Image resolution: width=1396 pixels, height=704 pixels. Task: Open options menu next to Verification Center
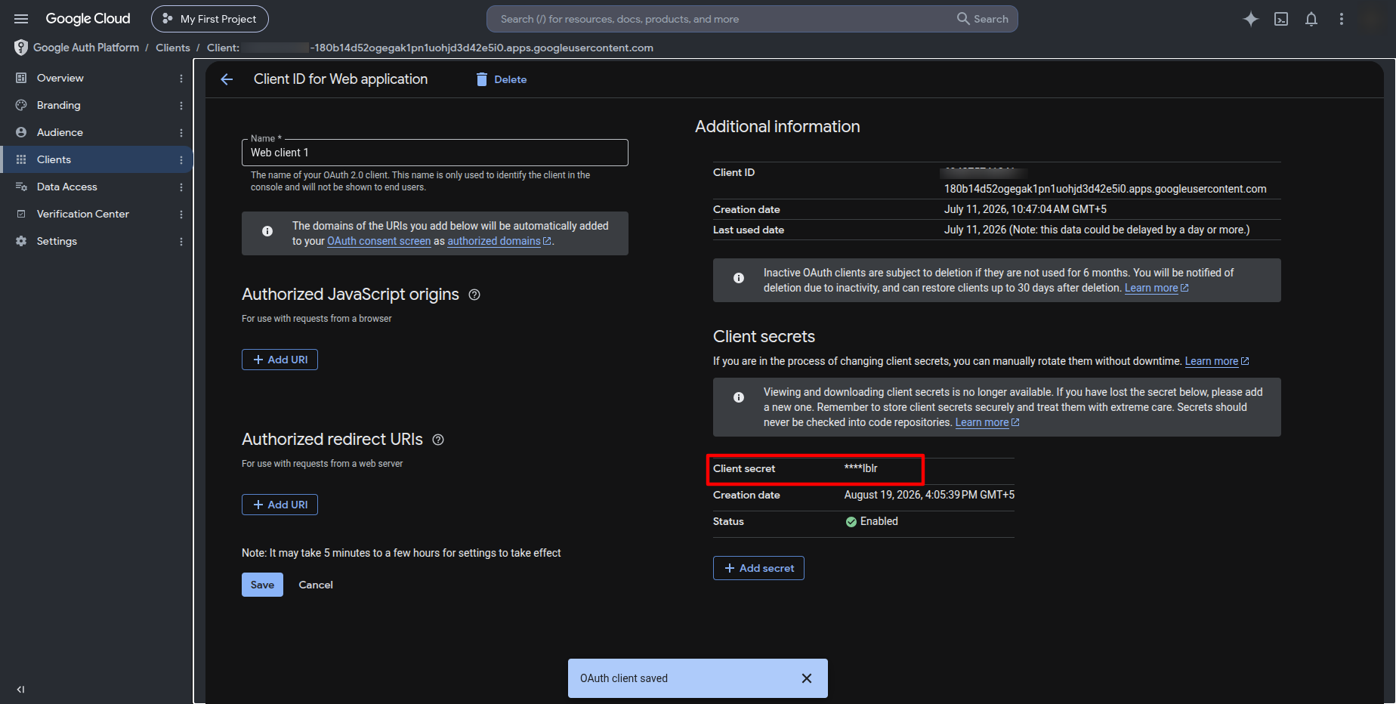(x=181, y=215)
